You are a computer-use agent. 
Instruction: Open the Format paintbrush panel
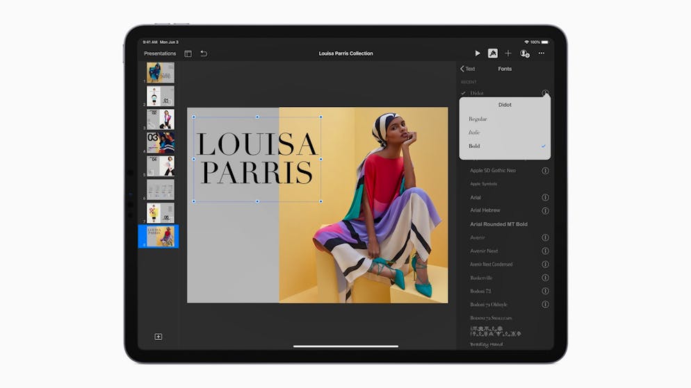coord(493,53)
